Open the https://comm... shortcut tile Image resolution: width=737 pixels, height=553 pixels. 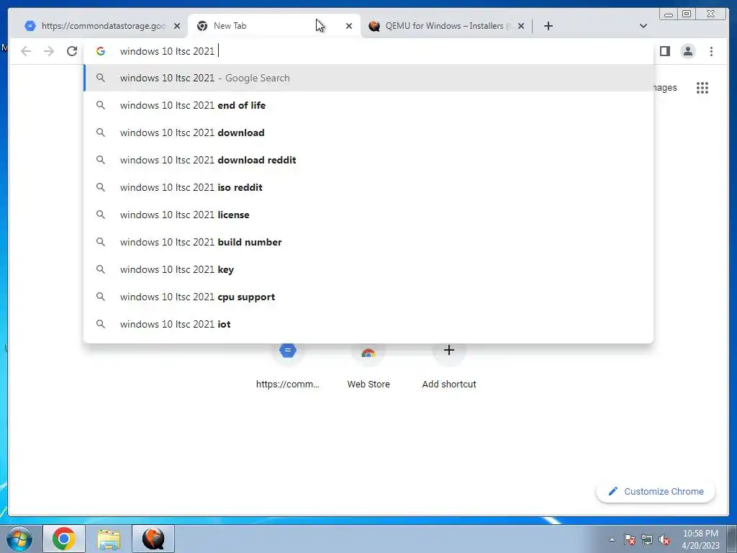pos(288,367)
